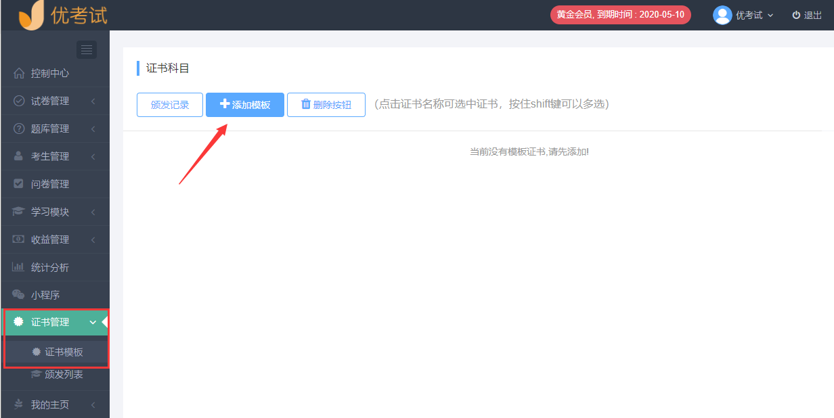This screenshot has height=418, width=834.
Task: Expand the 试卷管理 submenu arrow
Action: coord(93,101)
